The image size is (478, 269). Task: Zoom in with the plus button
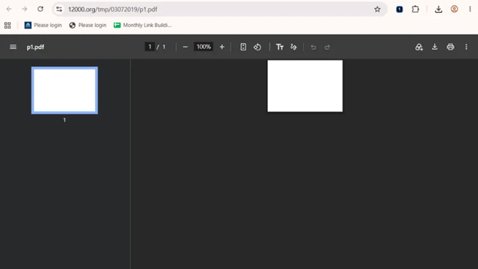coord(222,47)
